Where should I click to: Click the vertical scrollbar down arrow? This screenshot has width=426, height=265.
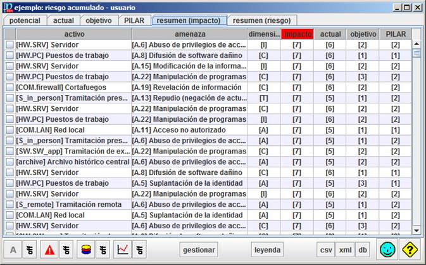click(x=417, y=230)
